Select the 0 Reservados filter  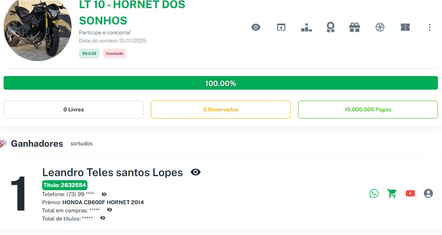click(x=221, y=110)
